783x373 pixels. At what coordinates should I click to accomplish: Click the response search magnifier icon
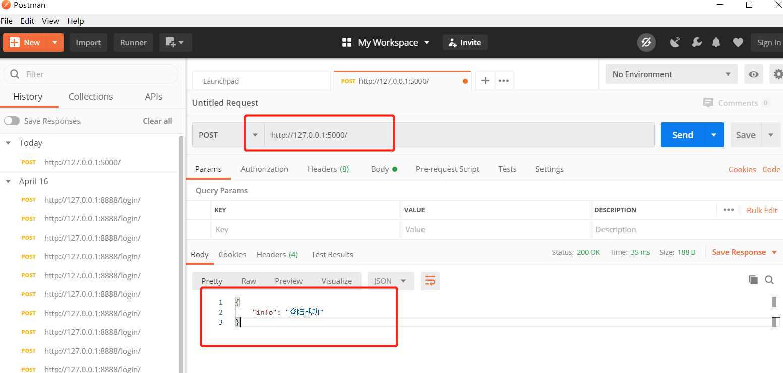[769, 280]
